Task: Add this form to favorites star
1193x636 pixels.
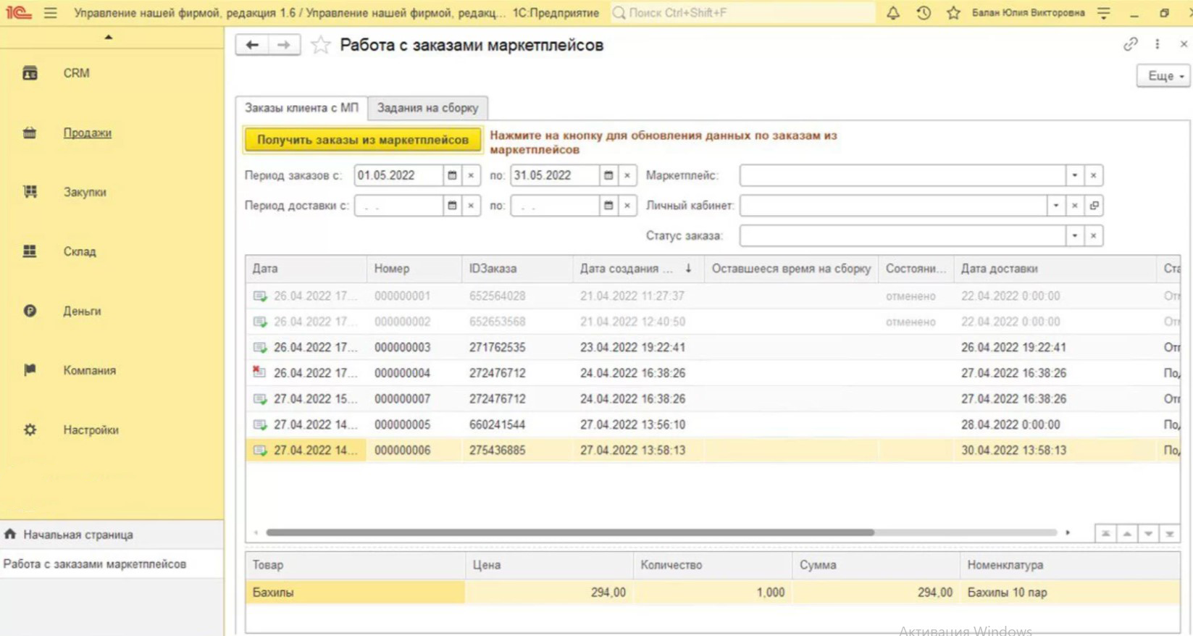Action: [320, 45]
